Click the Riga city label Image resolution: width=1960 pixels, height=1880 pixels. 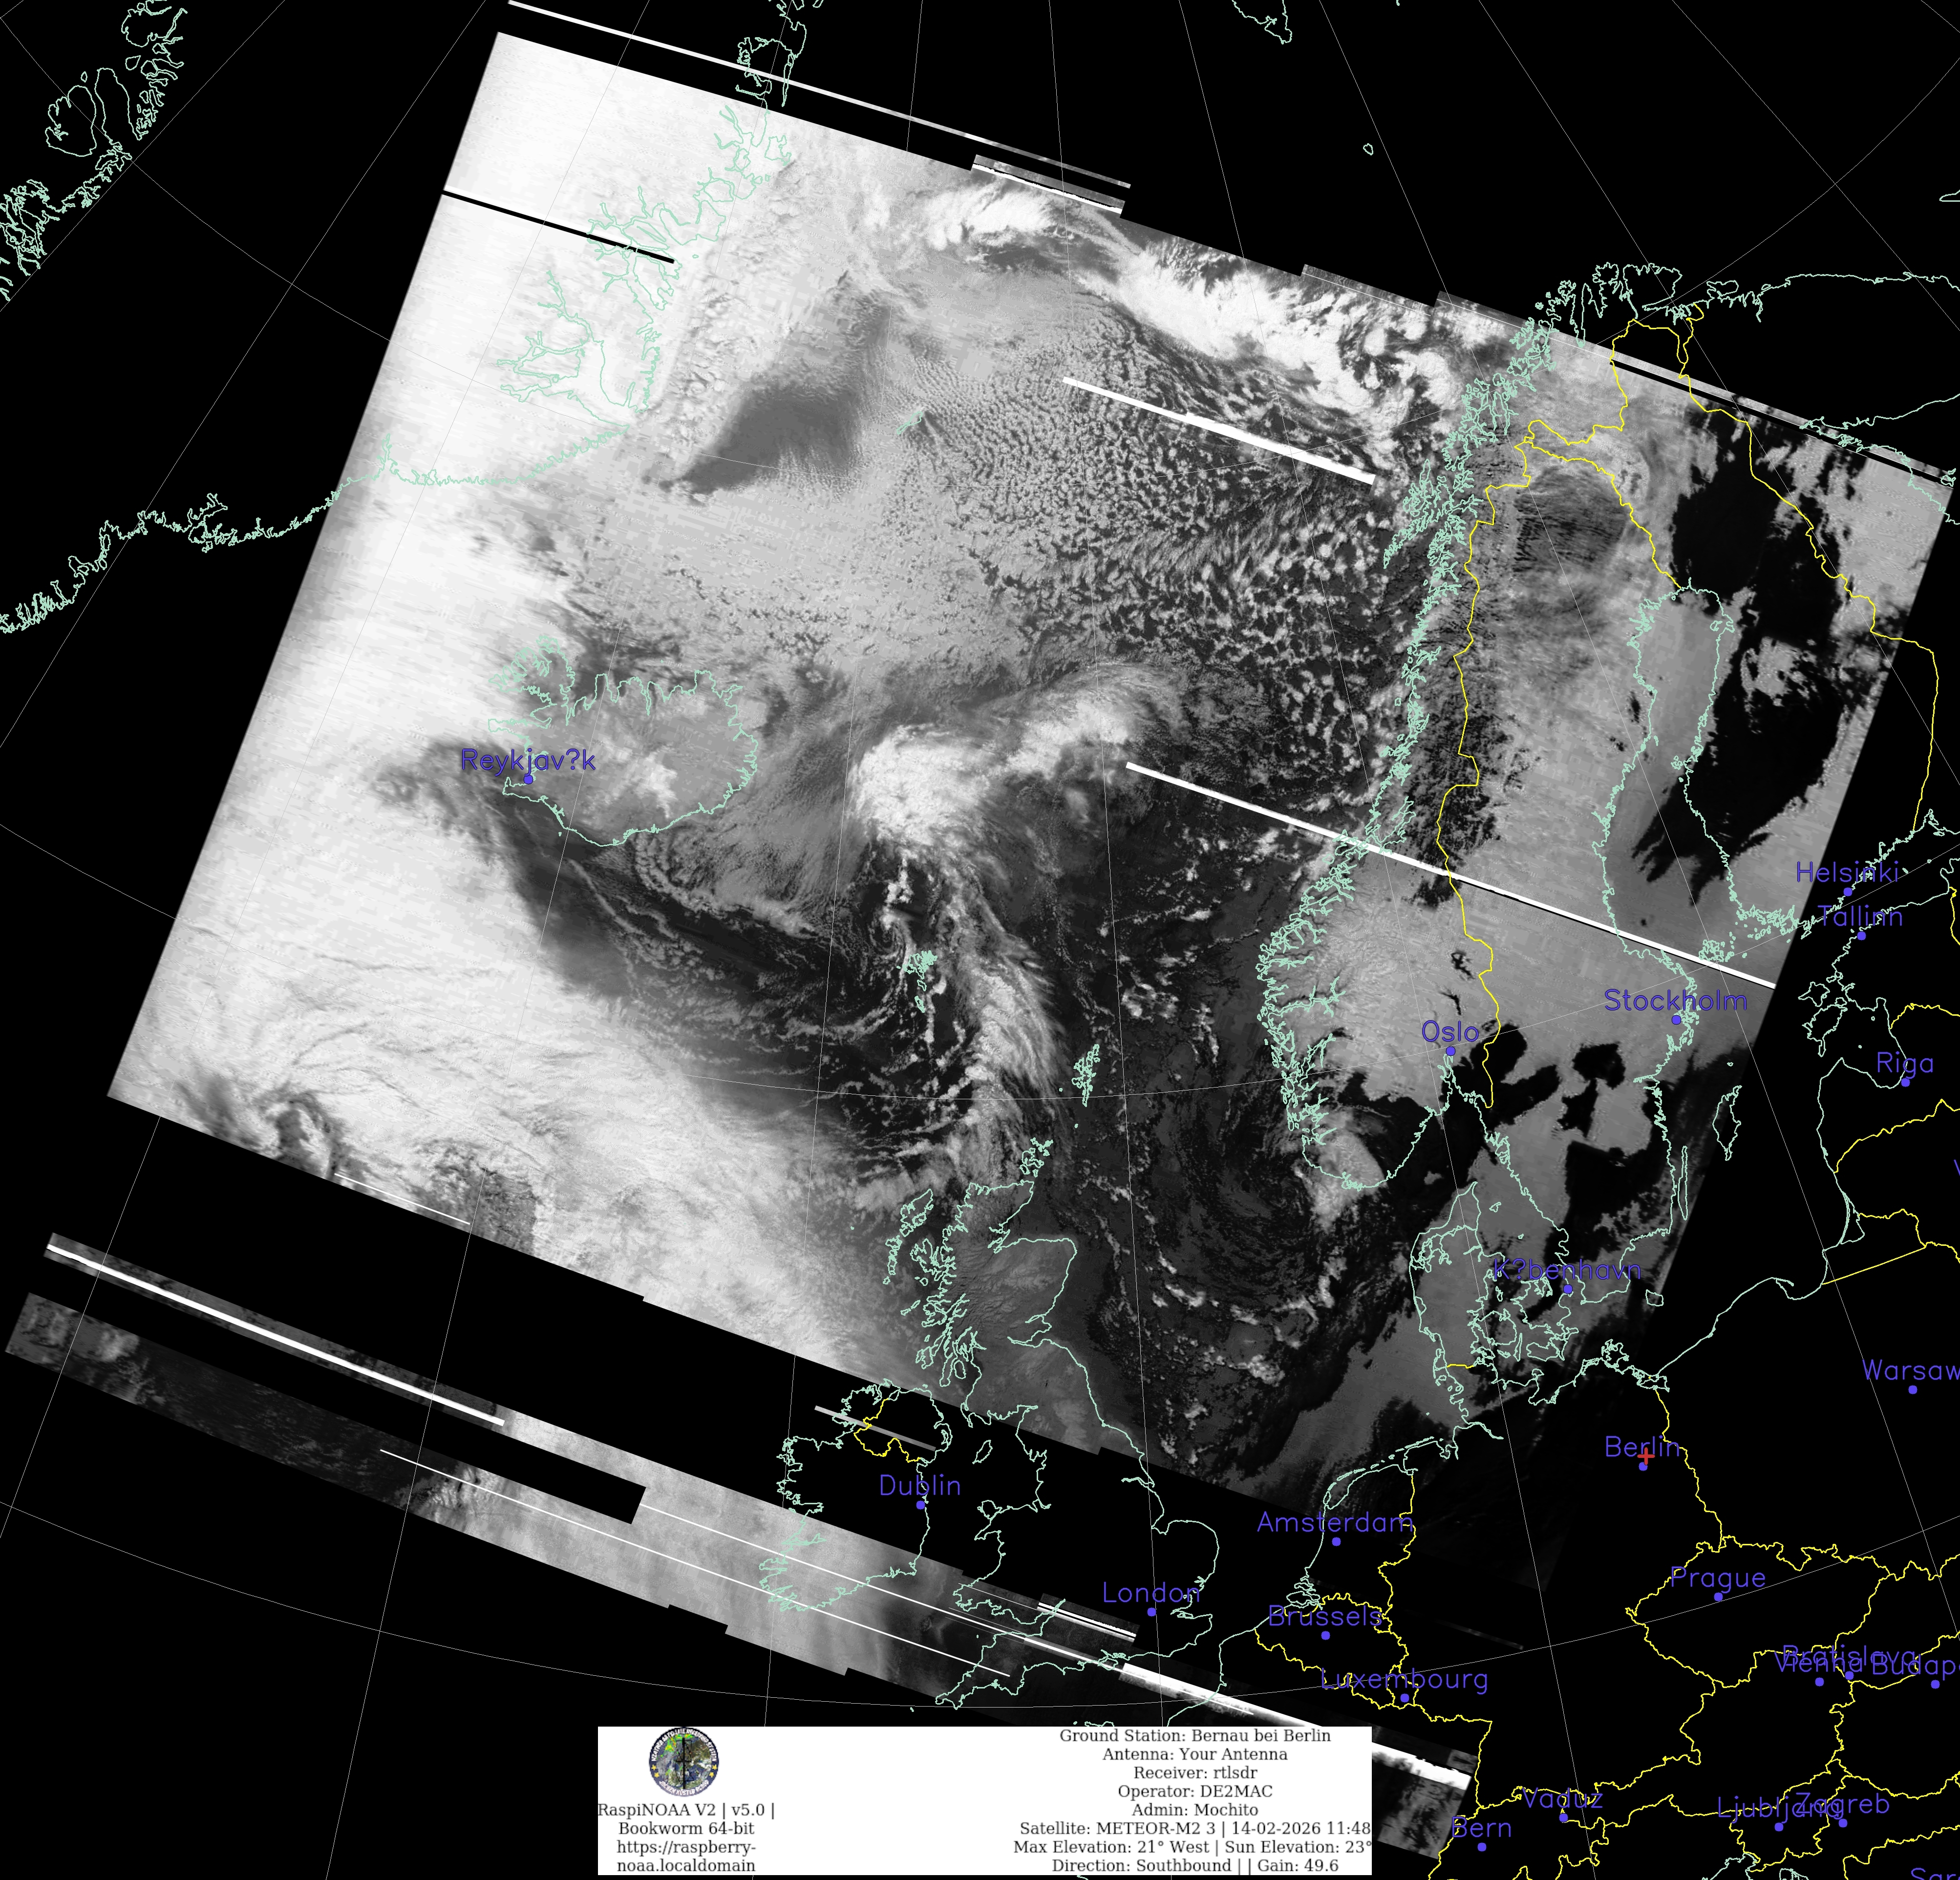coord(1904,1063)
